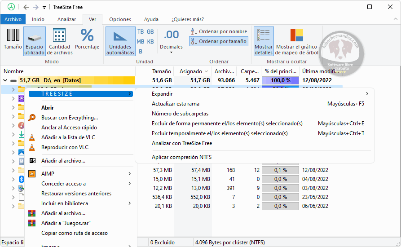Click WinRAR icon beside Añadir al archivo...
Screen dimensions: 401x247
[32, 213]
